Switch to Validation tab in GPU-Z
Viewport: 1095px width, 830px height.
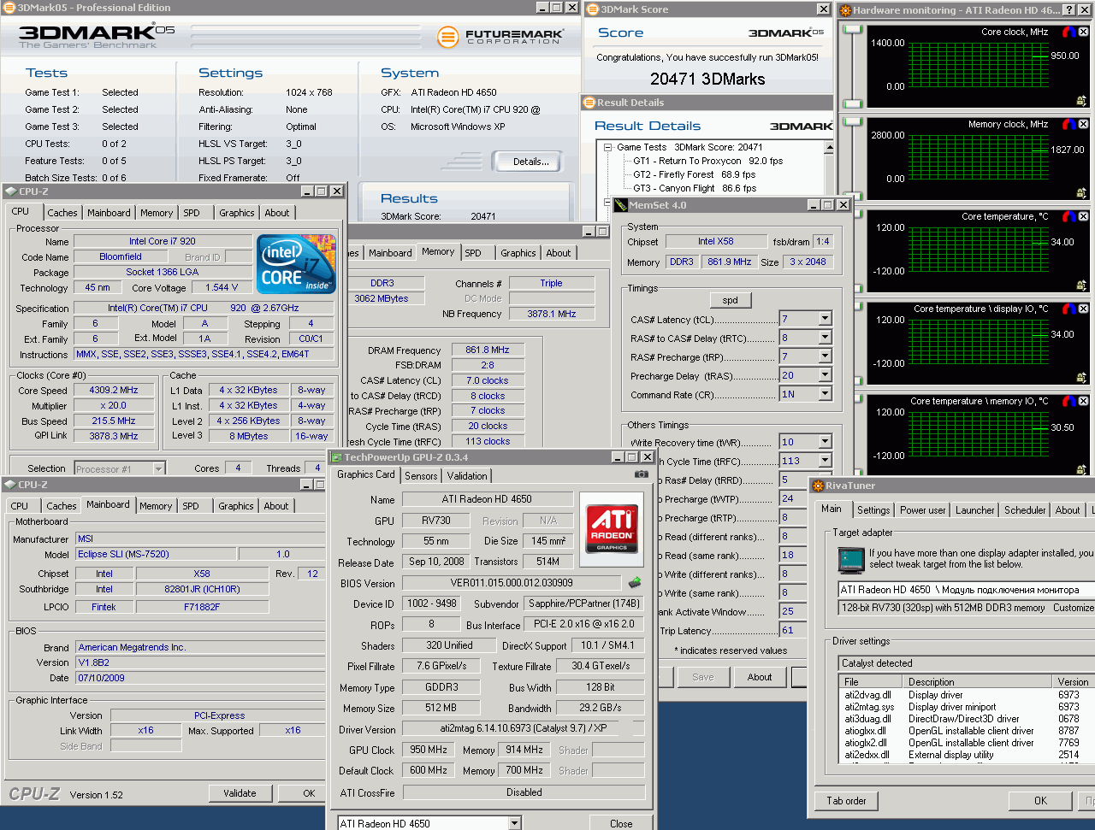[x=467, y=476]
